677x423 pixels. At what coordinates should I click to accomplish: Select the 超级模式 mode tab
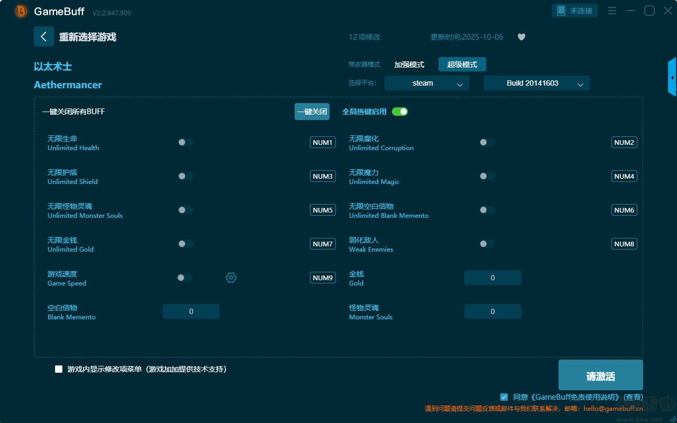pyautogui.click(x=462, y=65)
